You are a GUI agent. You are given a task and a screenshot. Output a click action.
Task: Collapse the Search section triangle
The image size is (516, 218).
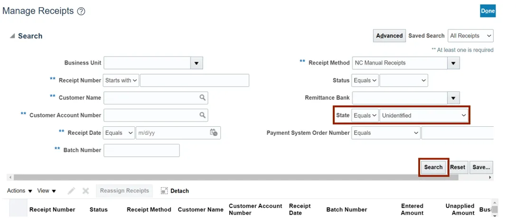(12, 36)
